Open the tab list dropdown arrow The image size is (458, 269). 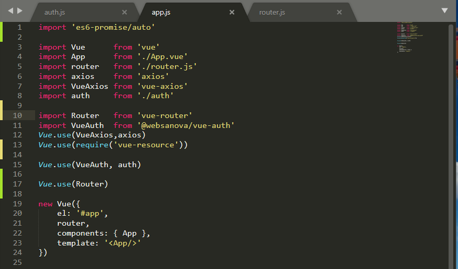(445, 11)
